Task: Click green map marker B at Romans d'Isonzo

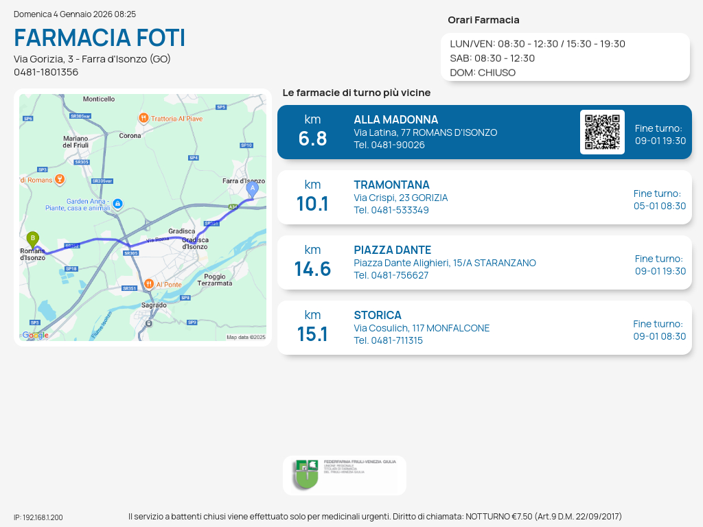Action: [32, 239]
